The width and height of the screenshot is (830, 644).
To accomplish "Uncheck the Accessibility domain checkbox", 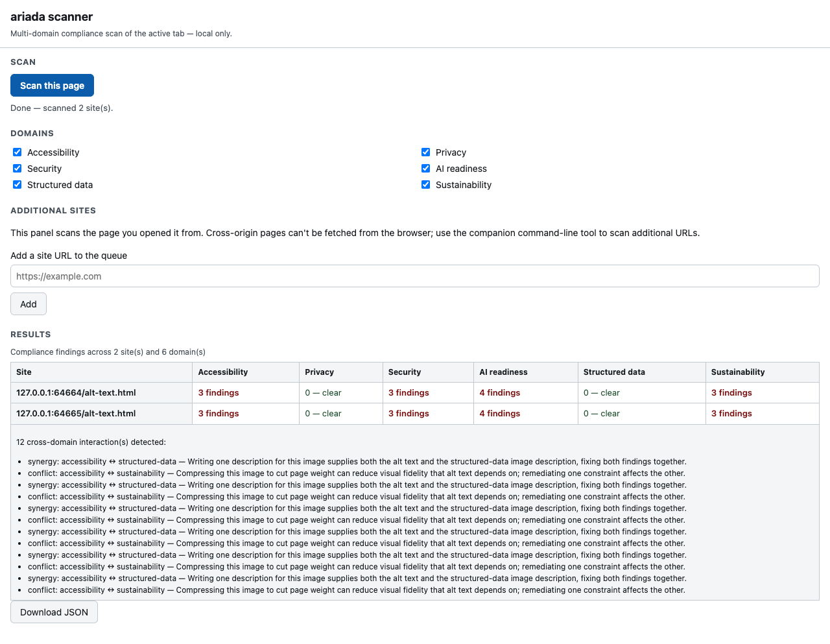I will 18,152.
